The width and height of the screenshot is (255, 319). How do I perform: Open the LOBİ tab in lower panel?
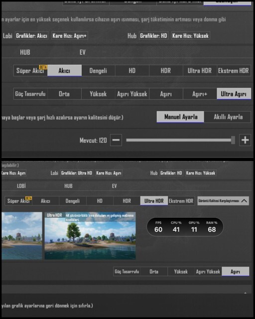pyautogui.click(x=21, y=186)
